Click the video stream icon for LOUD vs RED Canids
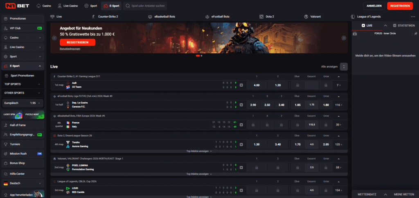 (241, 190)
